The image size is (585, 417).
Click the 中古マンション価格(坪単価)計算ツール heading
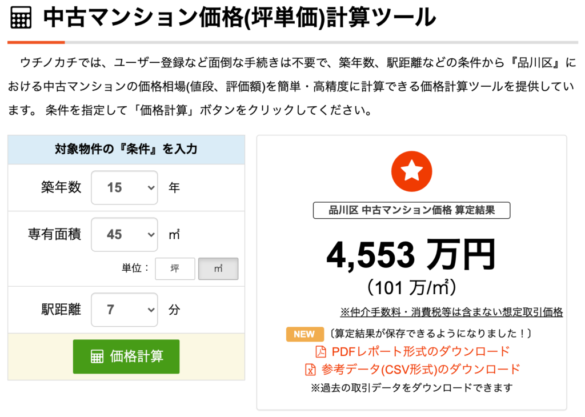pos(239,18)
